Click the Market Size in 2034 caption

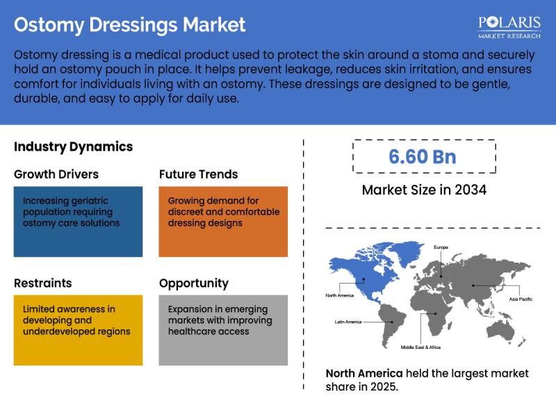(x=423, y=190)
